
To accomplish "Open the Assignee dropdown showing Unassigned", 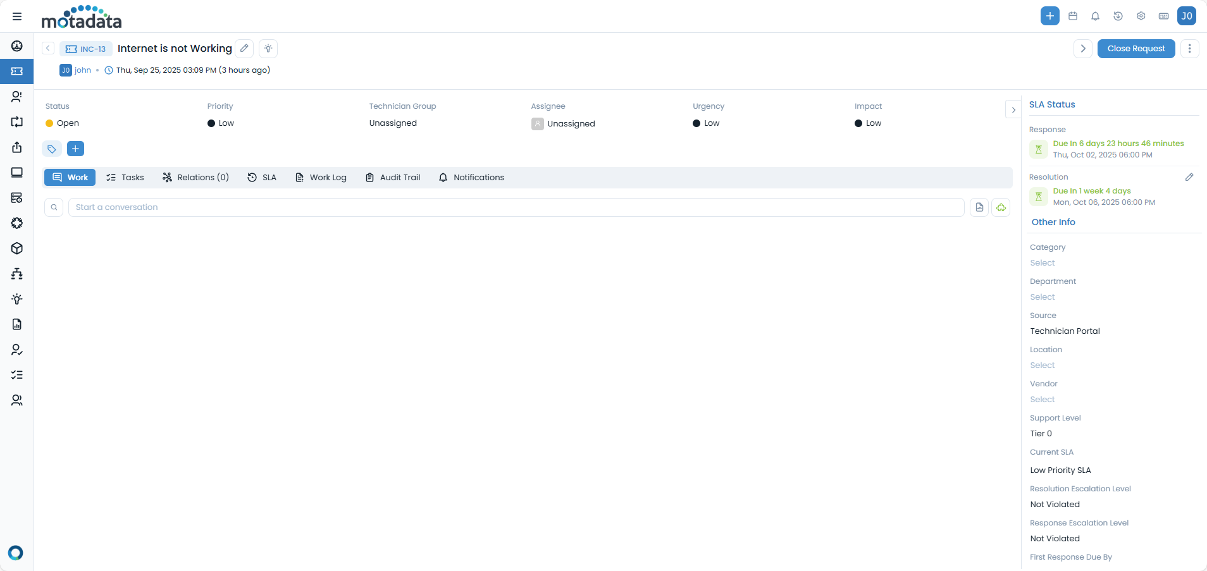I will coord(571,124).
